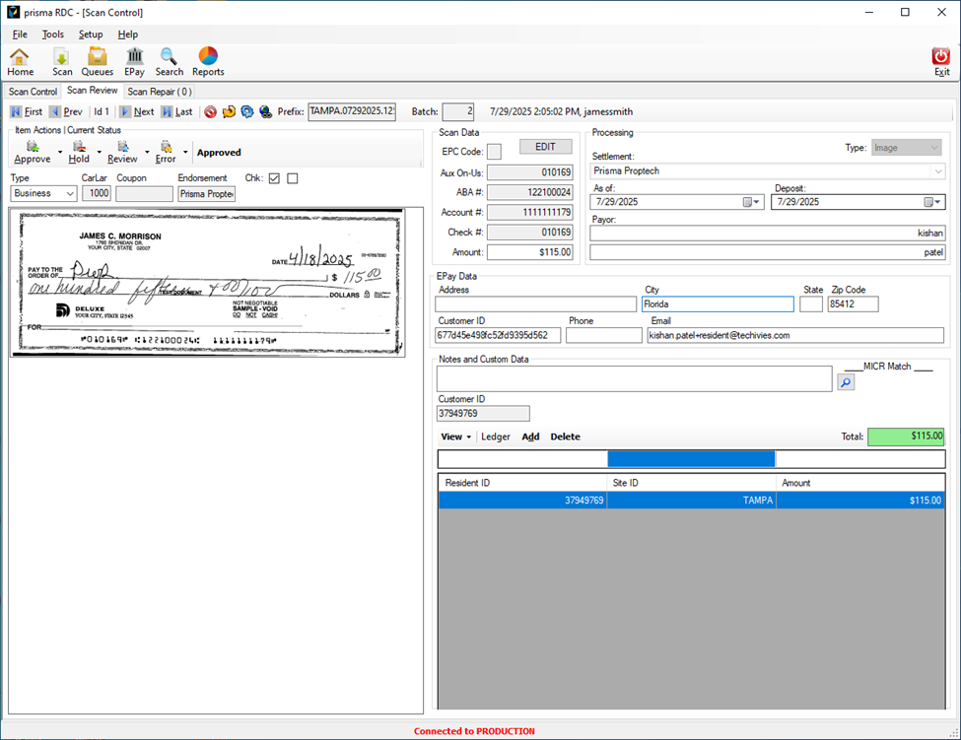Click the Scan icon in toolbar
Image resolution: width=961 pixels, height=740 pixels.
point(62,61)
